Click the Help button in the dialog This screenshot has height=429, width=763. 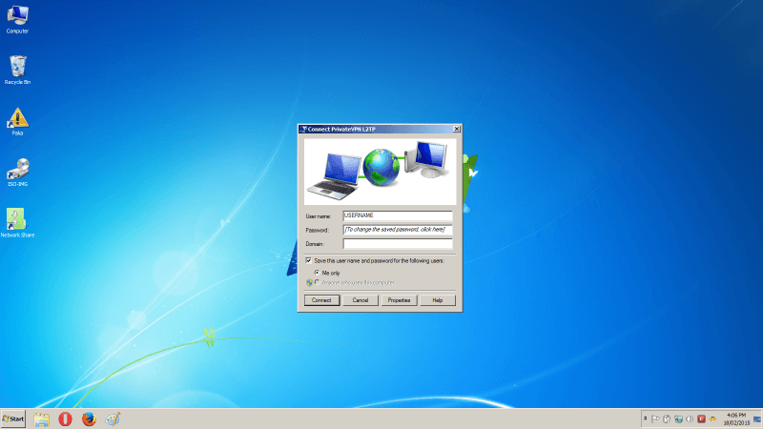click(438, 300)
